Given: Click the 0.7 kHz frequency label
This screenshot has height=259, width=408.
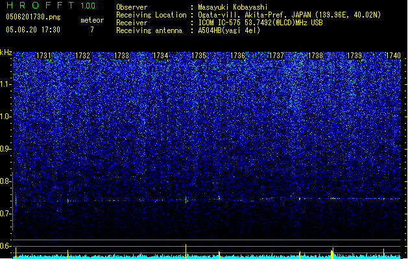Looking at the screenshot, I should [5, 214].
